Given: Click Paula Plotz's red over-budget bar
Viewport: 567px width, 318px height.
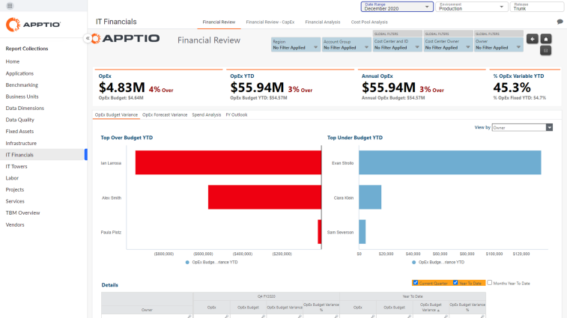Looking at the screenshot, I should (x=320, y=232).
